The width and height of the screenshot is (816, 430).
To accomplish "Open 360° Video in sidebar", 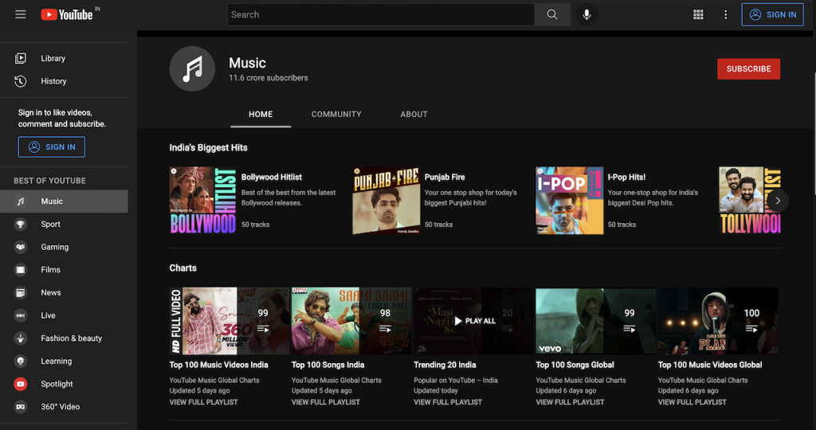I will [64, 407].
